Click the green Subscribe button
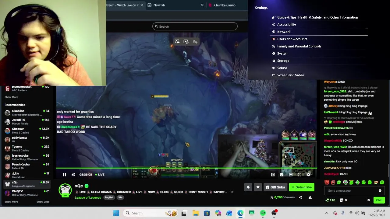 [x=301, y=187]
